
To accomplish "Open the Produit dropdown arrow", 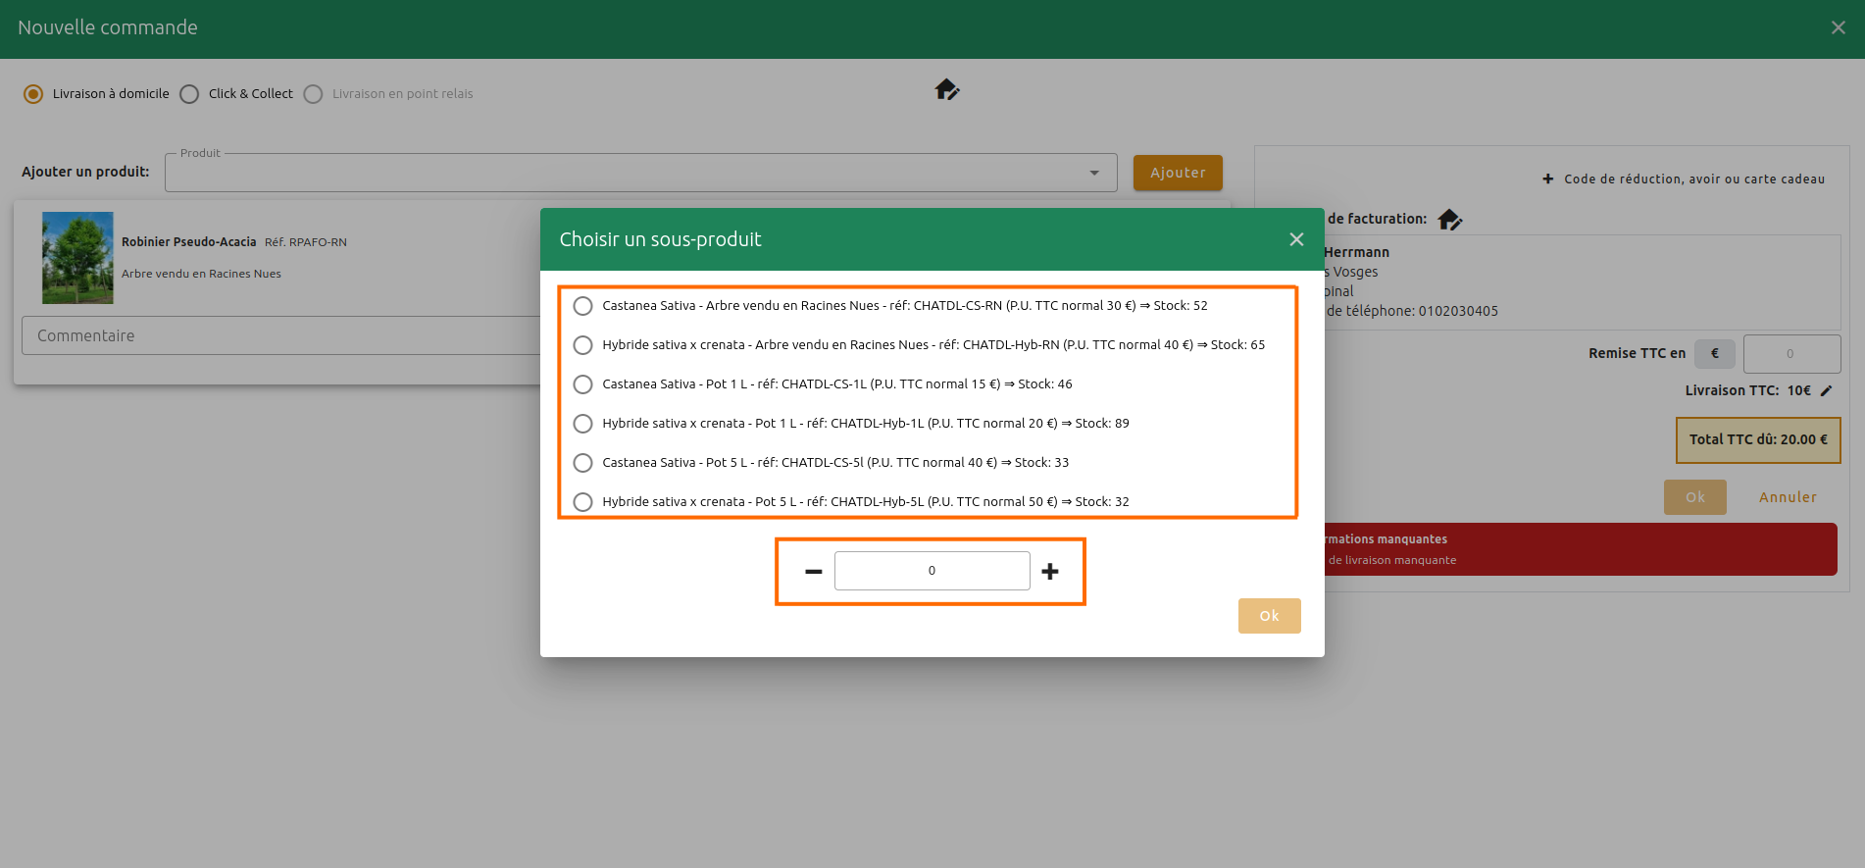I will pyautogui.click(x=1093, y=173).
